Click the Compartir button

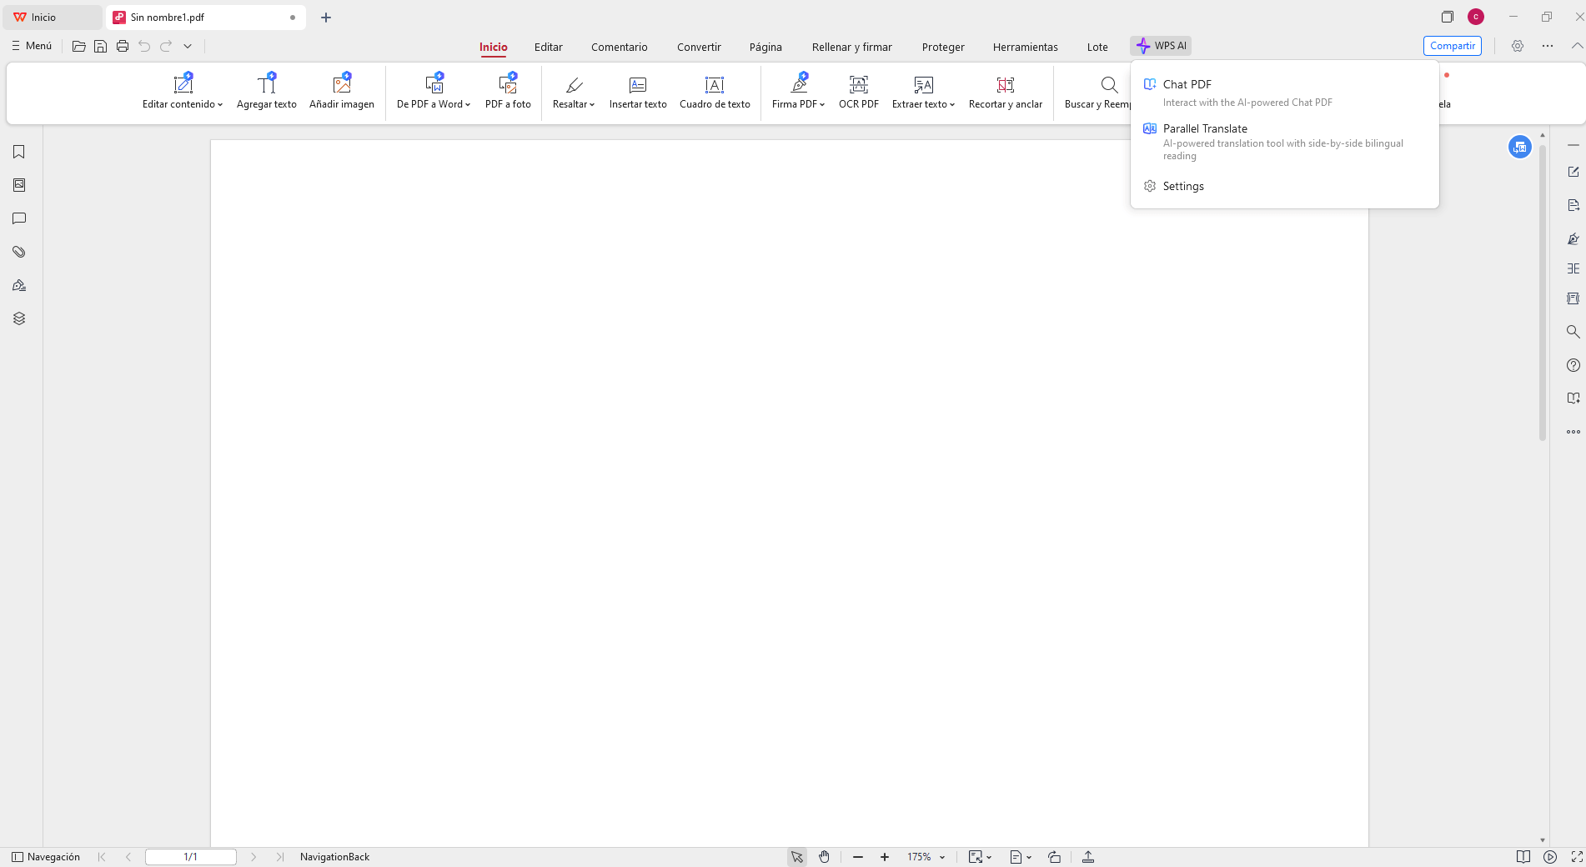click(x=1452, y=46)
